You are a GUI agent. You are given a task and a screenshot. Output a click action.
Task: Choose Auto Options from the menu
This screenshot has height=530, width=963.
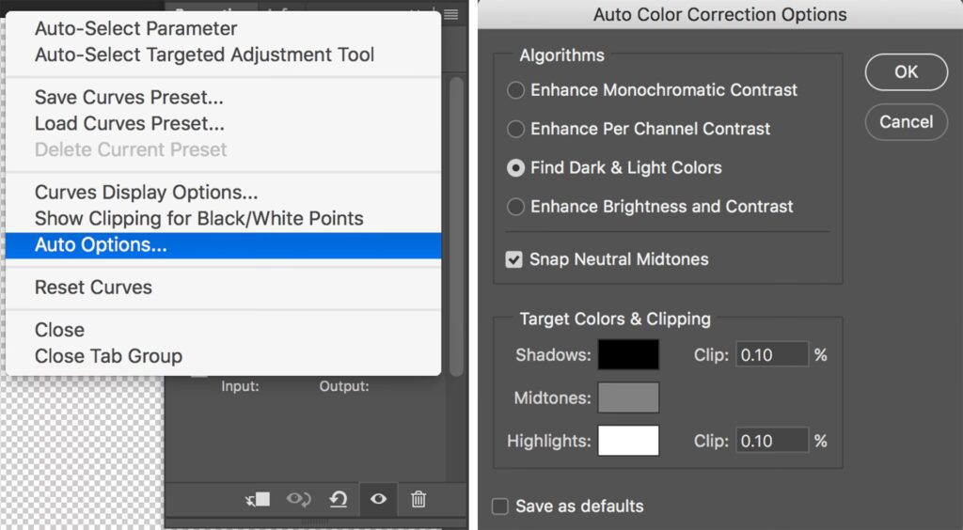101,245
